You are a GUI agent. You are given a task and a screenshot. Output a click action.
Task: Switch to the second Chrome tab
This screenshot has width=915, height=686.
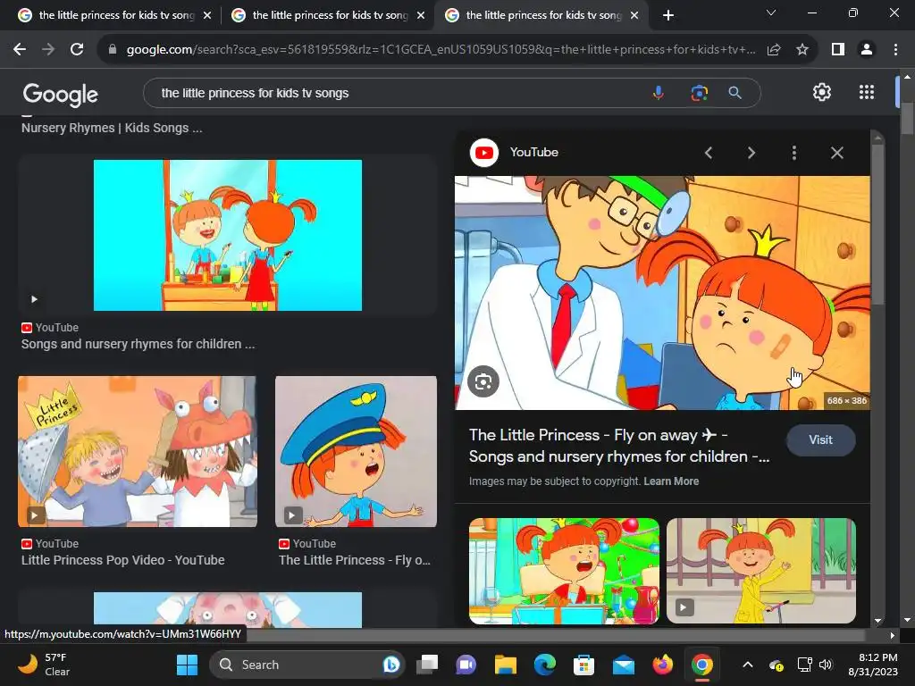pyautogui.click(x=328, y=15)
